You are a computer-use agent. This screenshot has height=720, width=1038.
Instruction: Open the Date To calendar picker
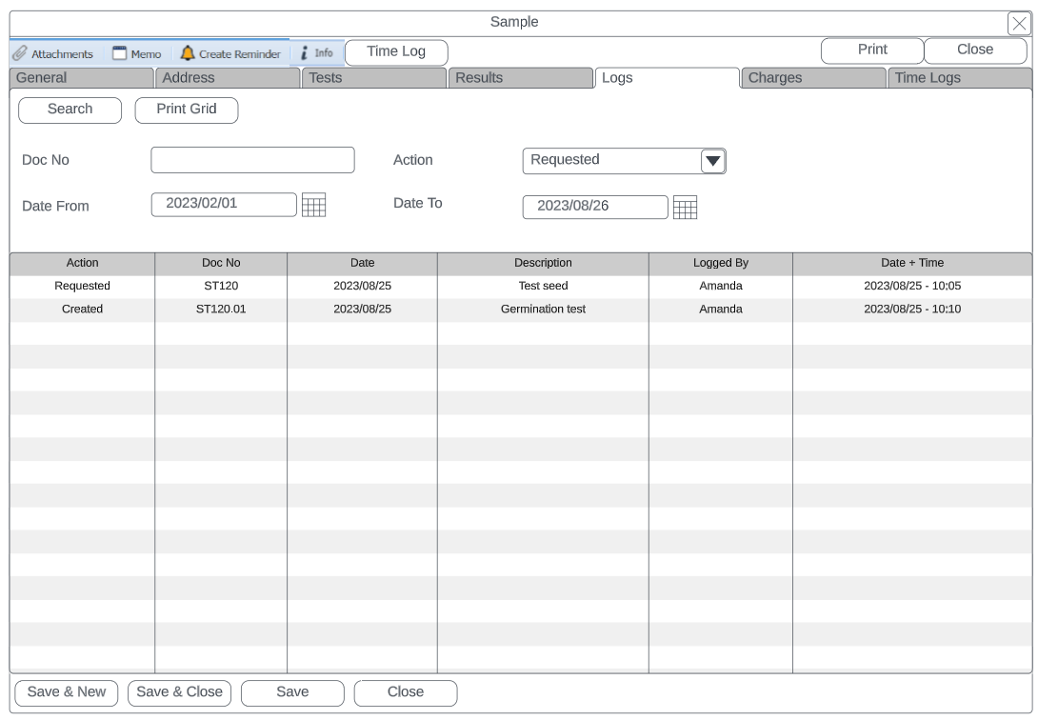[685, 208]
